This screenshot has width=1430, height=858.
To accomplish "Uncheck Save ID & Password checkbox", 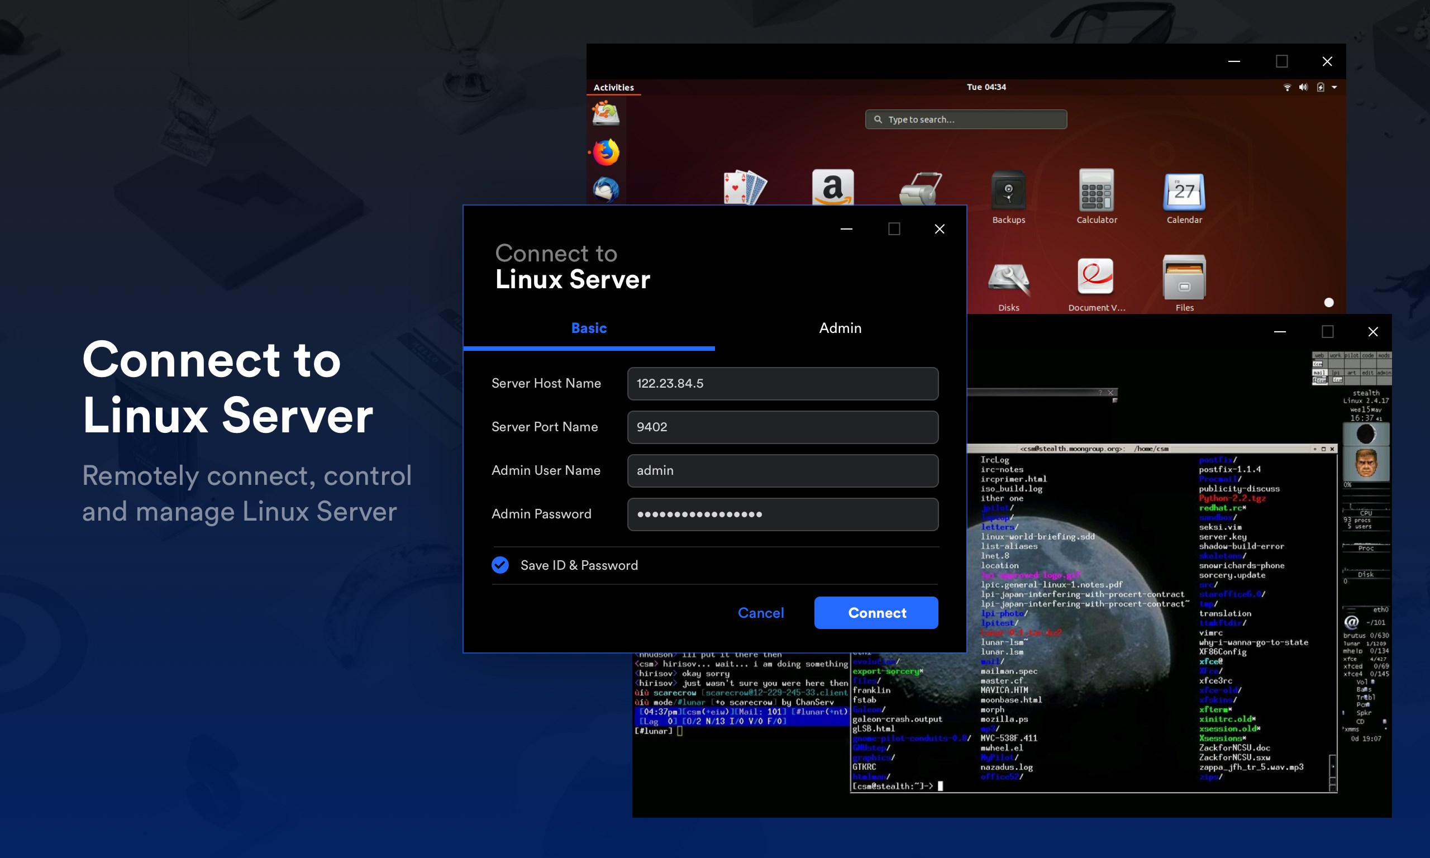I will click(x=500, y=565).
